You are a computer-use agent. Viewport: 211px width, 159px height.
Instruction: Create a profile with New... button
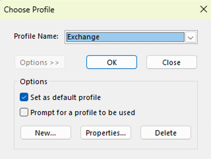46,133
